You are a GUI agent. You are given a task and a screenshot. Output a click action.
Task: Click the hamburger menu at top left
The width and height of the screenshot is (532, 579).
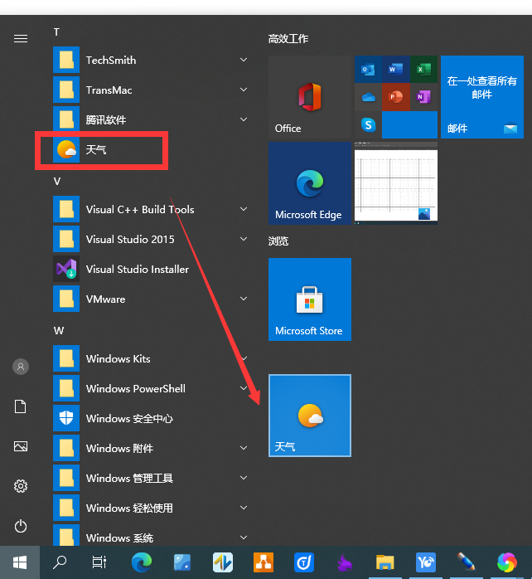pyautogui.click(x=21, y=38)
